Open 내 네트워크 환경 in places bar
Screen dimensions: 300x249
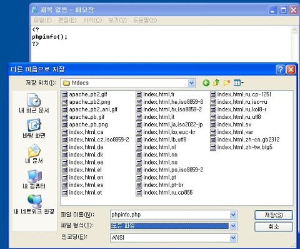coord(34,205)
